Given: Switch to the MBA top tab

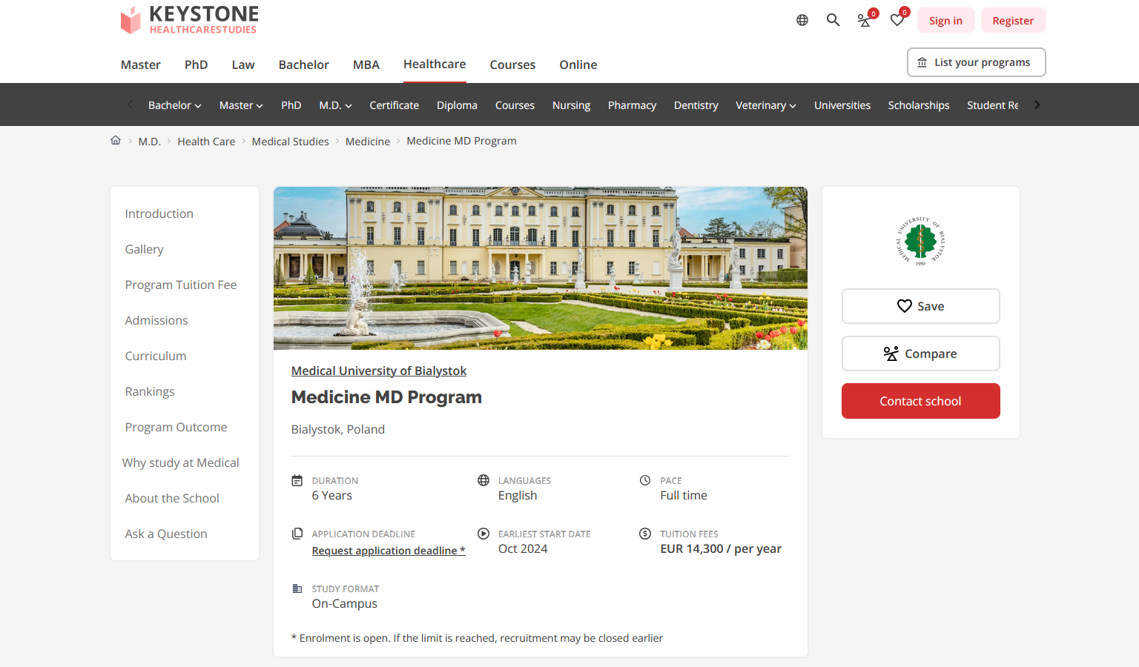Looking at the screenshot, I should (x=366, y=64).
